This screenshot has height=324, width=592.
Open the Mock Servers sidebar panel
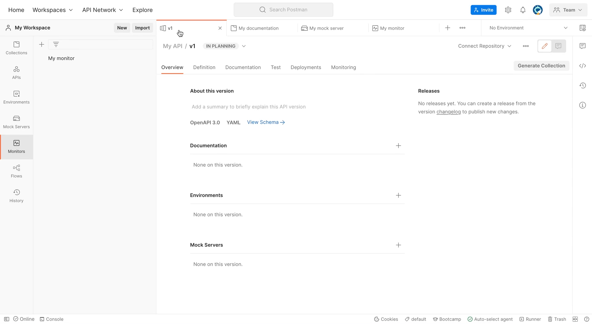point(16,122)
